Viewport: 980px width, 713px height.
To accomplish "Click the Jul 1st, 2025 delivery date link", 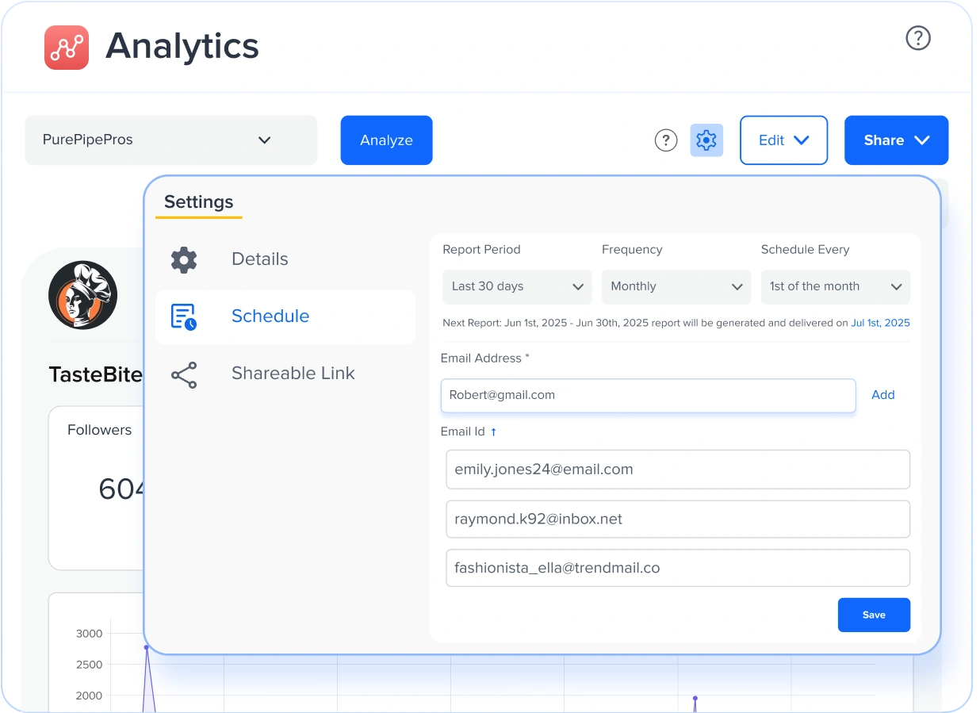I will click(880, 323).
